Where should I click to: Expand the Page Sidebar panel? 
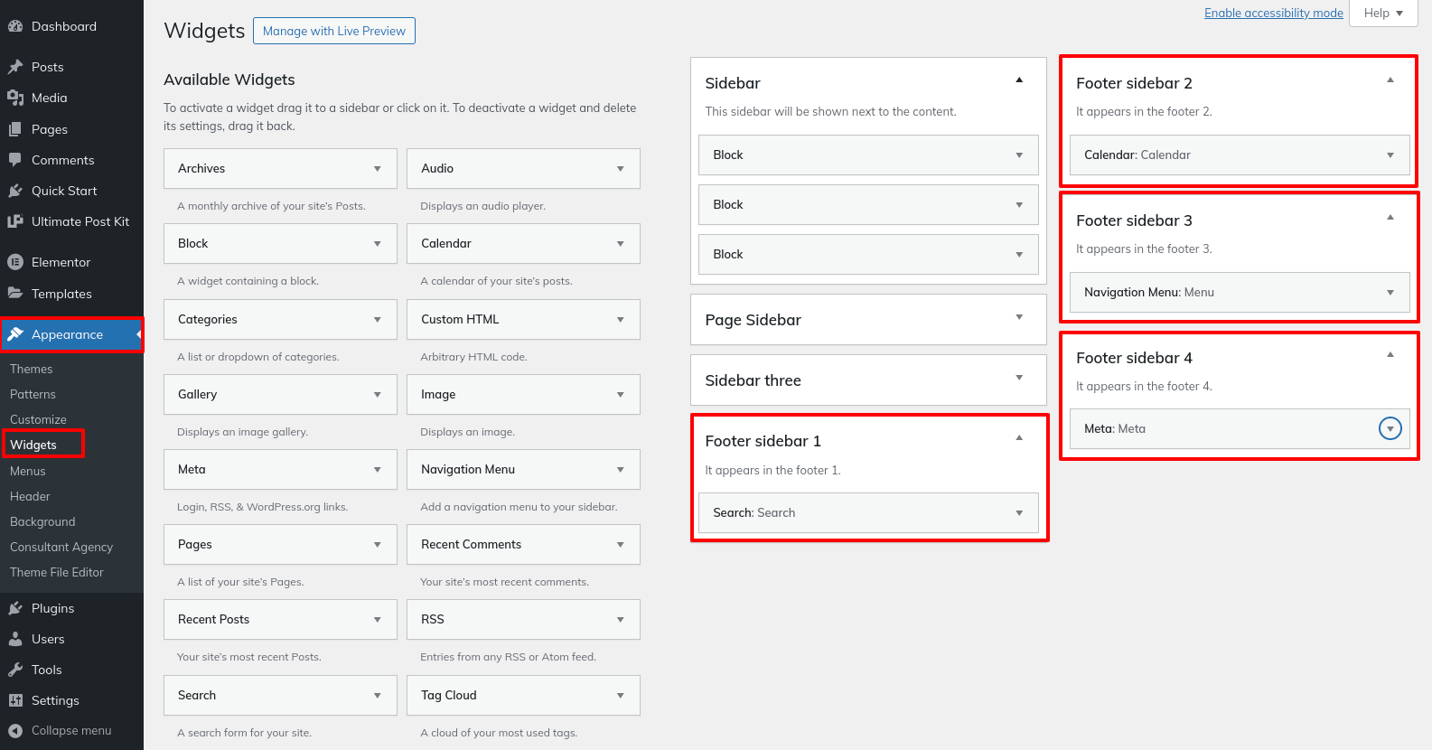(x=1019, y=317)
